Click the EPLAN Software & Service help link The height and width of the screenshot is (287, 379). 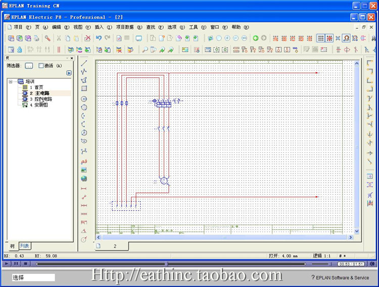pyautogui.click(x=340, y=277)
